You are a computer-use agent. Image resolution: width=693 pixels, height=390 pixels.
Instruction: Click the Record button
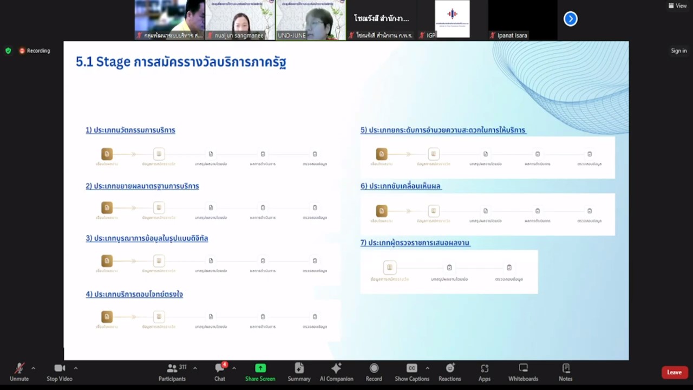click(374, 372)
